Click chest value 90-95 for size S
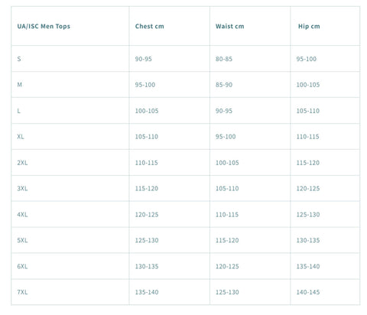The image size is (367, 315). 143,59
